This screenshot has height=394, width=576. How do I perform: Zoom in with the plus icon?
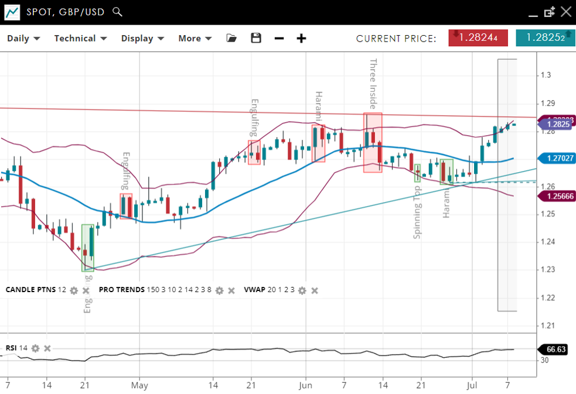[301, 39]
